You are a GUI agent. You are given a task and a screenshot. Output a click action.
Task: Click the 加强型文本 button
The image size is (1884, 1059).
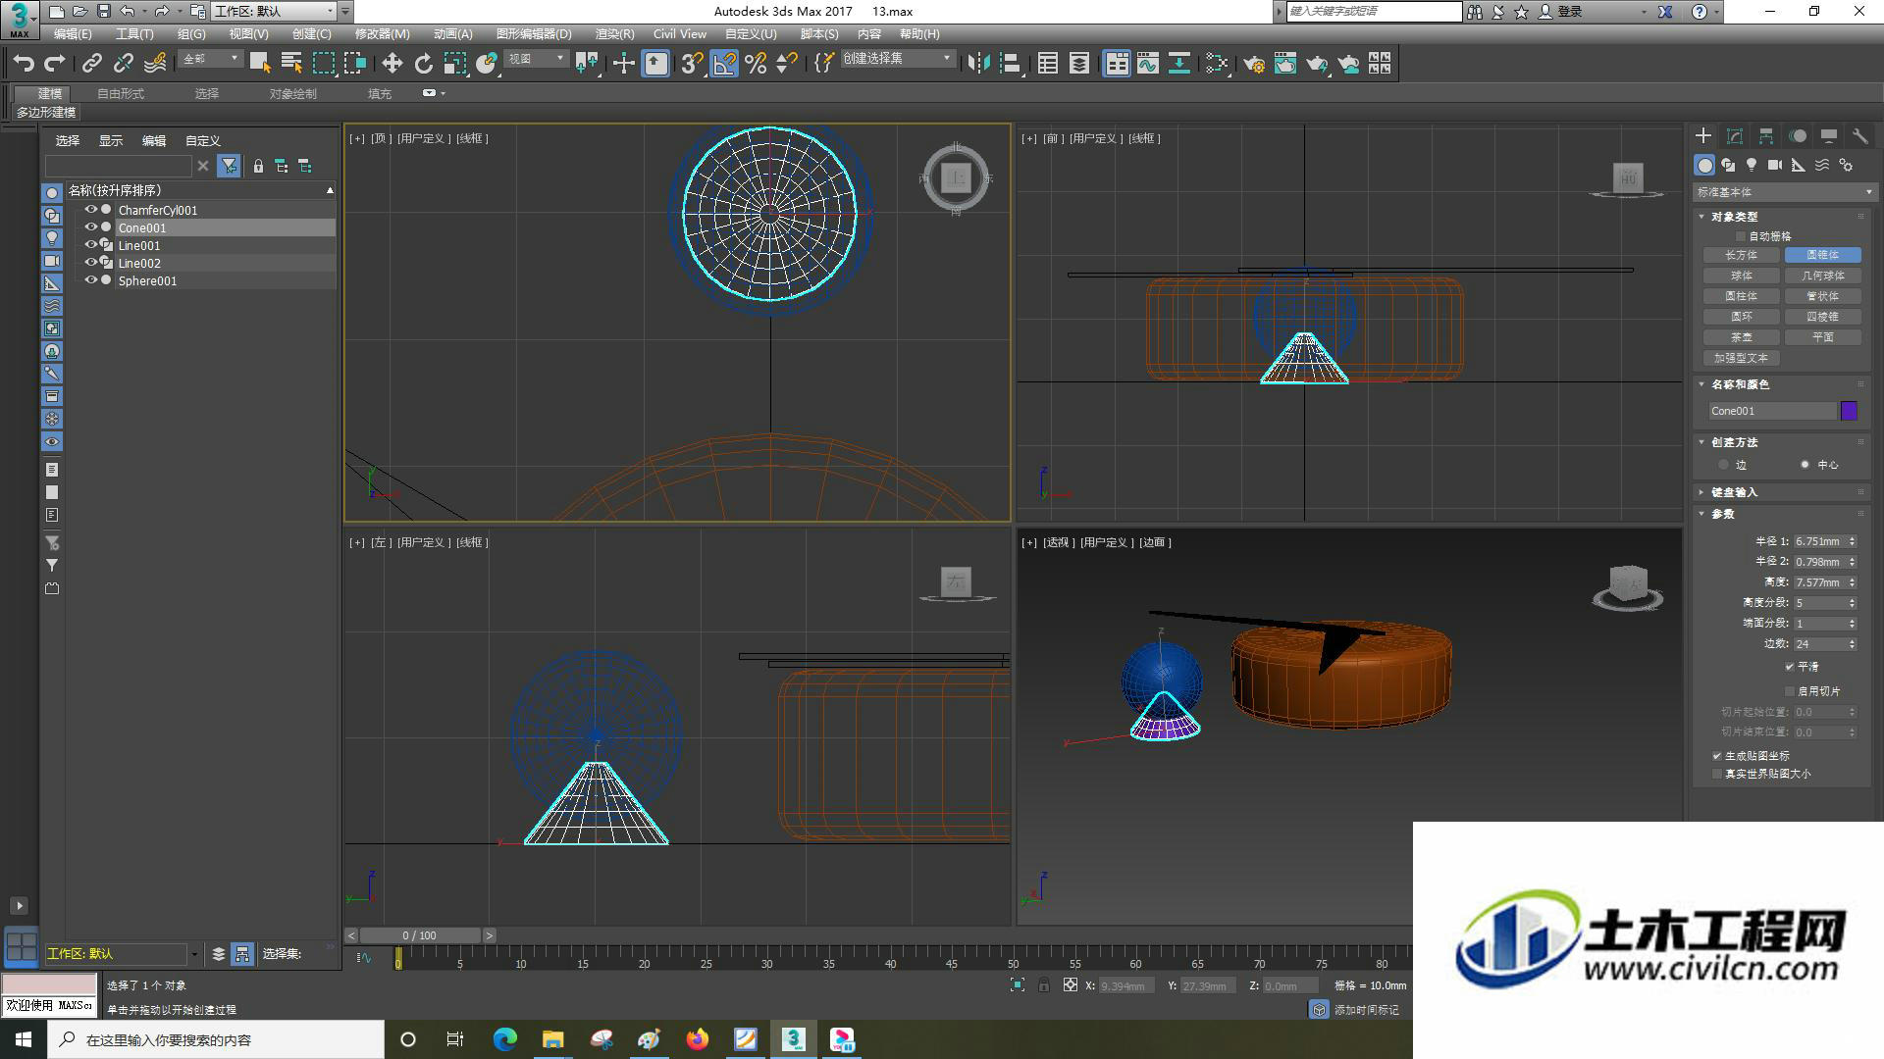pyautogui.click(x=1742, y=358)
